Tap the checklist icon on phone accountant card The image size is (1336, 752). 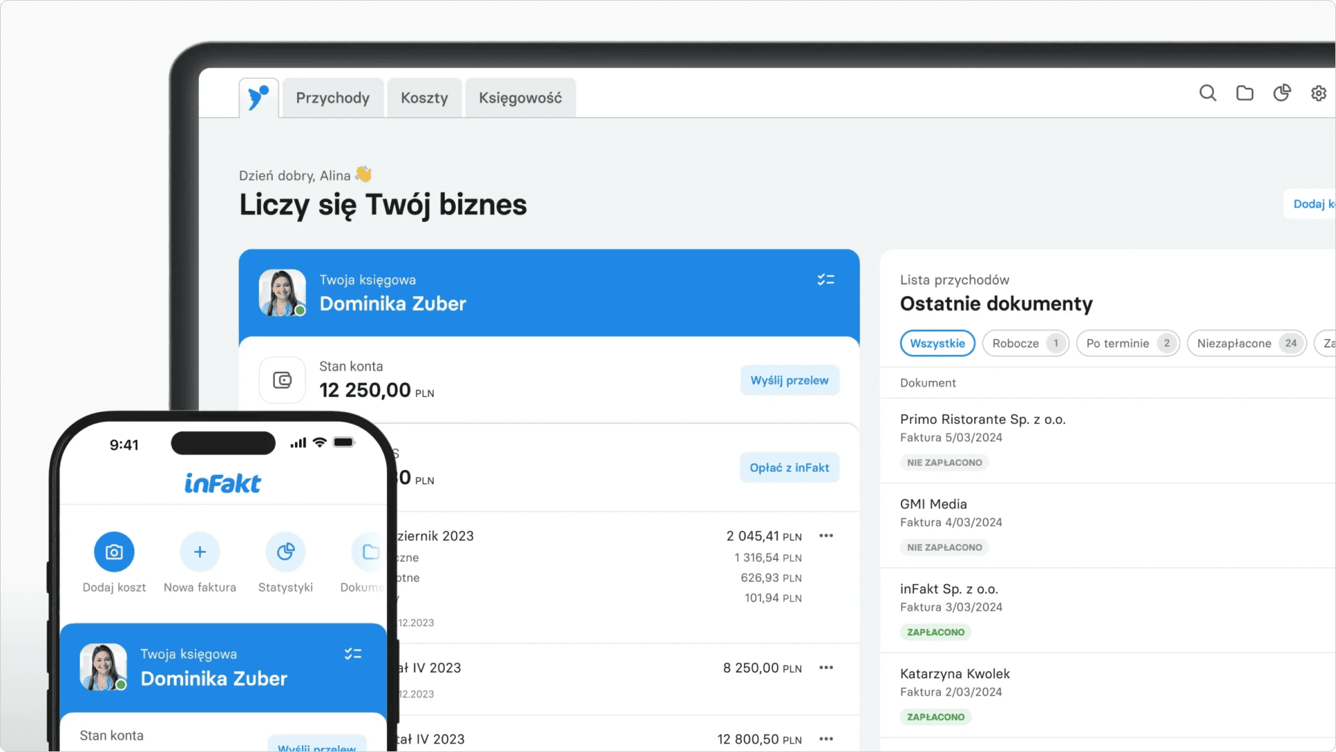click(353, 654)
